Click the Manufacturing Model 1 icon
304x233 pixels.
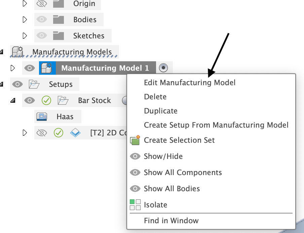[x=47, y=68]
